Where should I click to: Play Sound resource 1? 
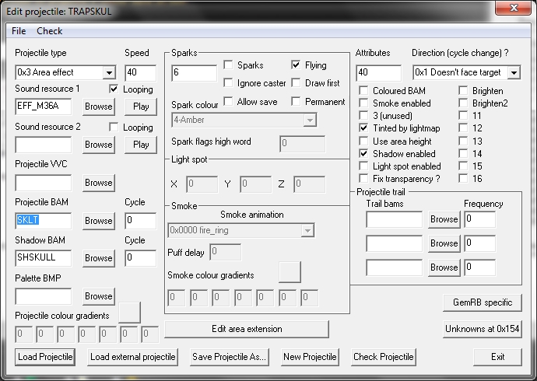141,107
